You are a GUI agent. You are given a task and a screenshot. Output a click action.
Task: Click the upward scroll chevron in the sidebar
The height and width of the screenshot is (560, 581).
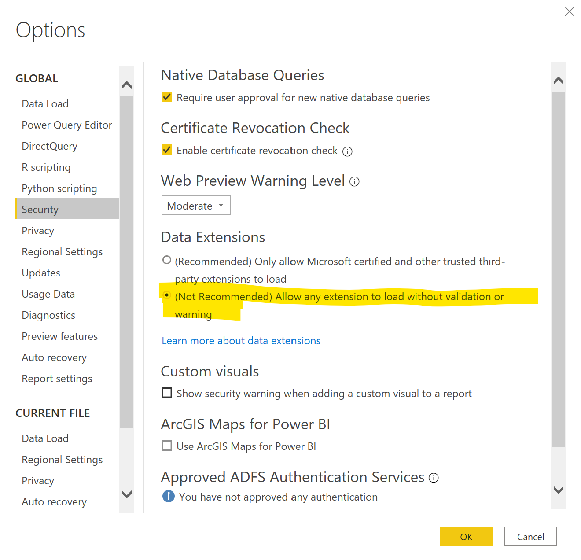(x=126, y=85)
